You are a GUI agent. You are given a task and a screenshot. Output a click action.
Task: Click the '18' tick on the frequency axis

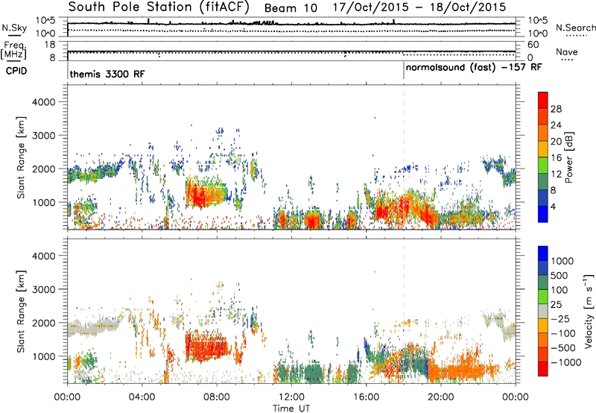click(x=50, y=45)
